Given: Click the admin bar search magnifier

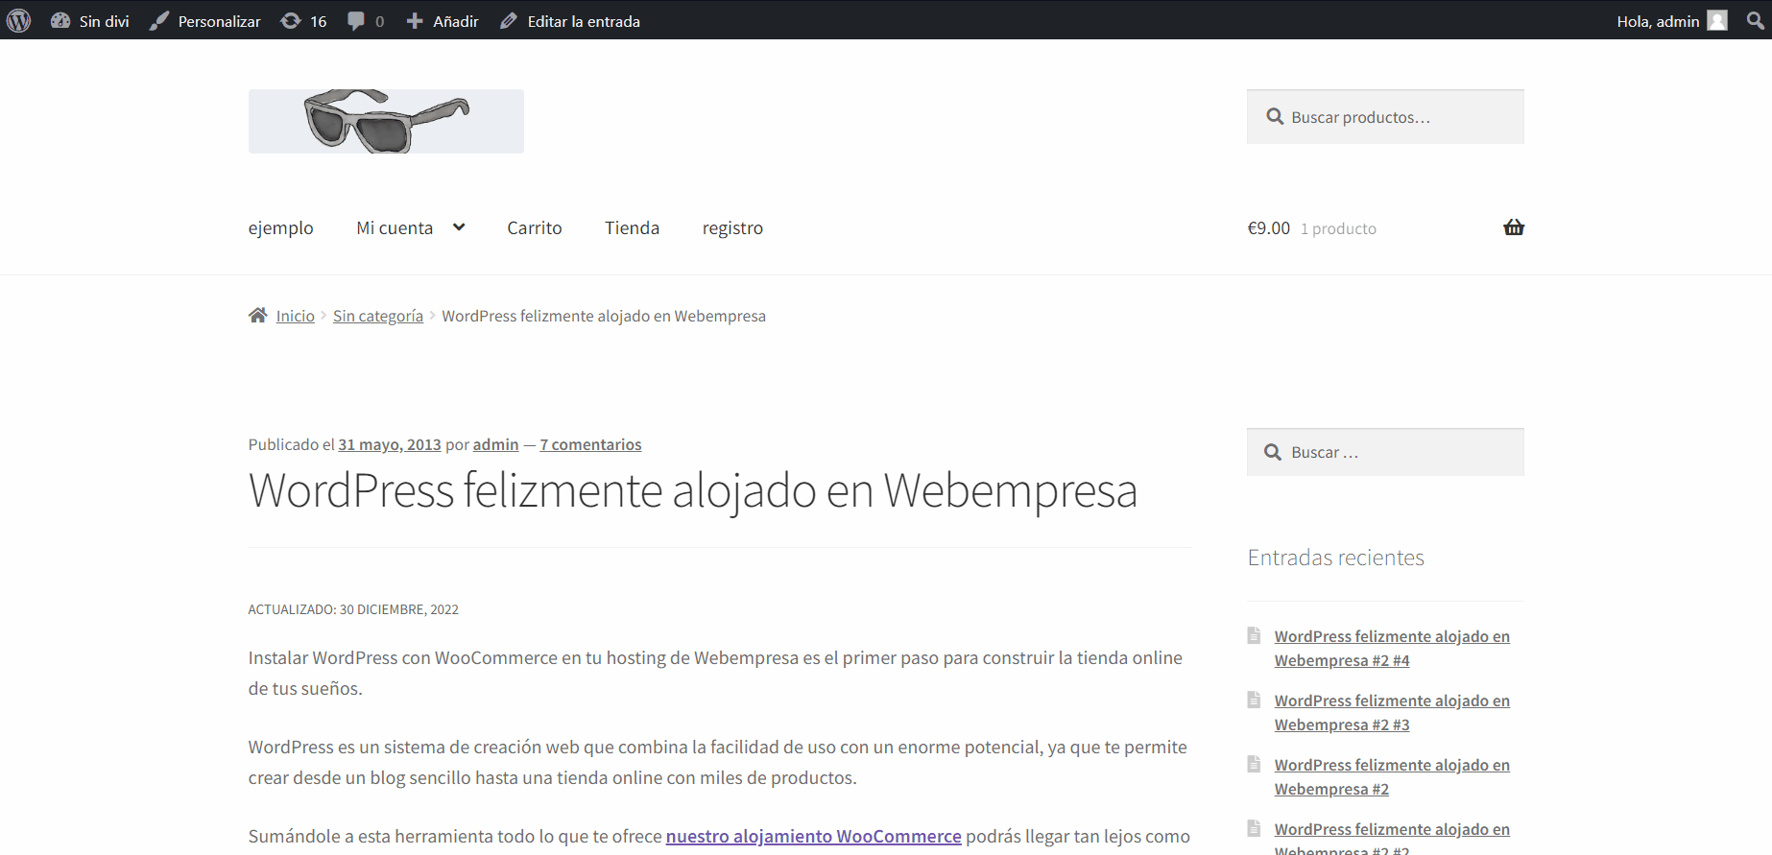Looking at the screenshot, I should coord(1755,20).
